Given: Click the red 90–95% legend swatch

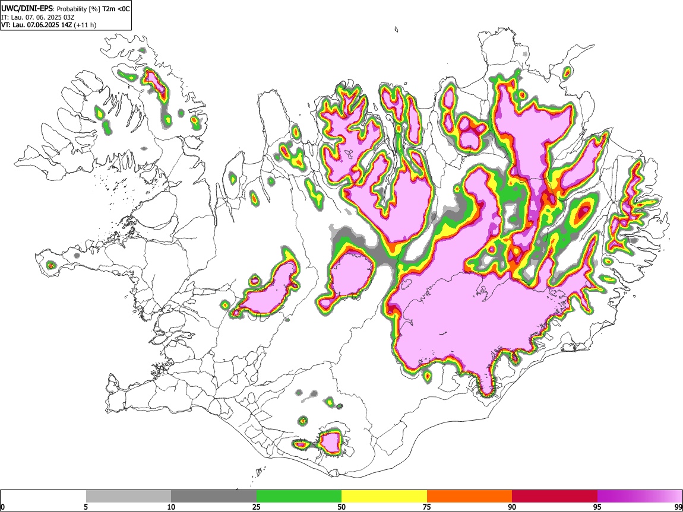Looking at the screenshot, I should click(x=555, y=497).
